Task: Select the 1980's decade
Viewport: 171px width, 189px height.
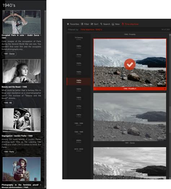Action: tap(79, 116)
